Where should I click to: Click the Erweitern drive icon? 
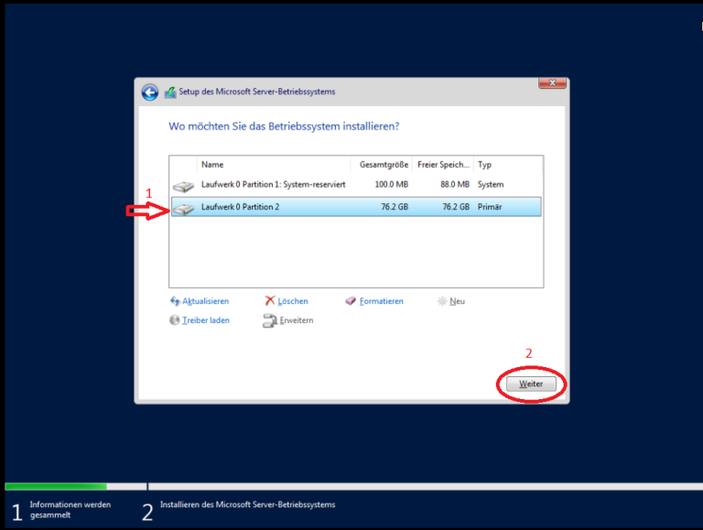coord(270,320)
